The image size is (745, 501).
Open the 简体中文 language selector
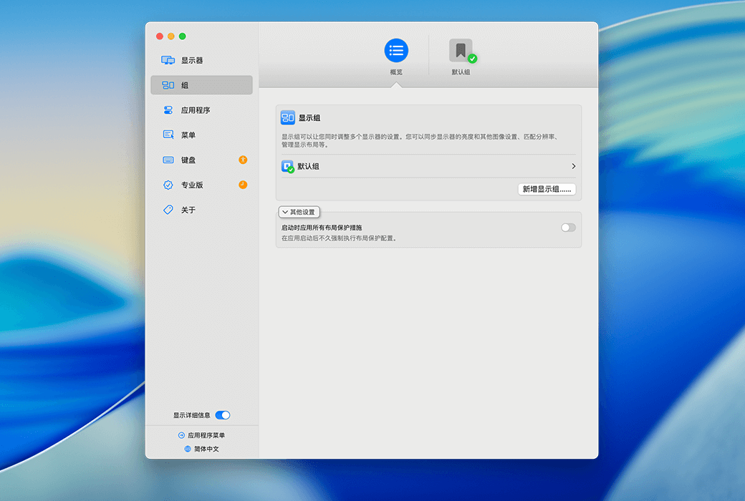coord(201,449)
